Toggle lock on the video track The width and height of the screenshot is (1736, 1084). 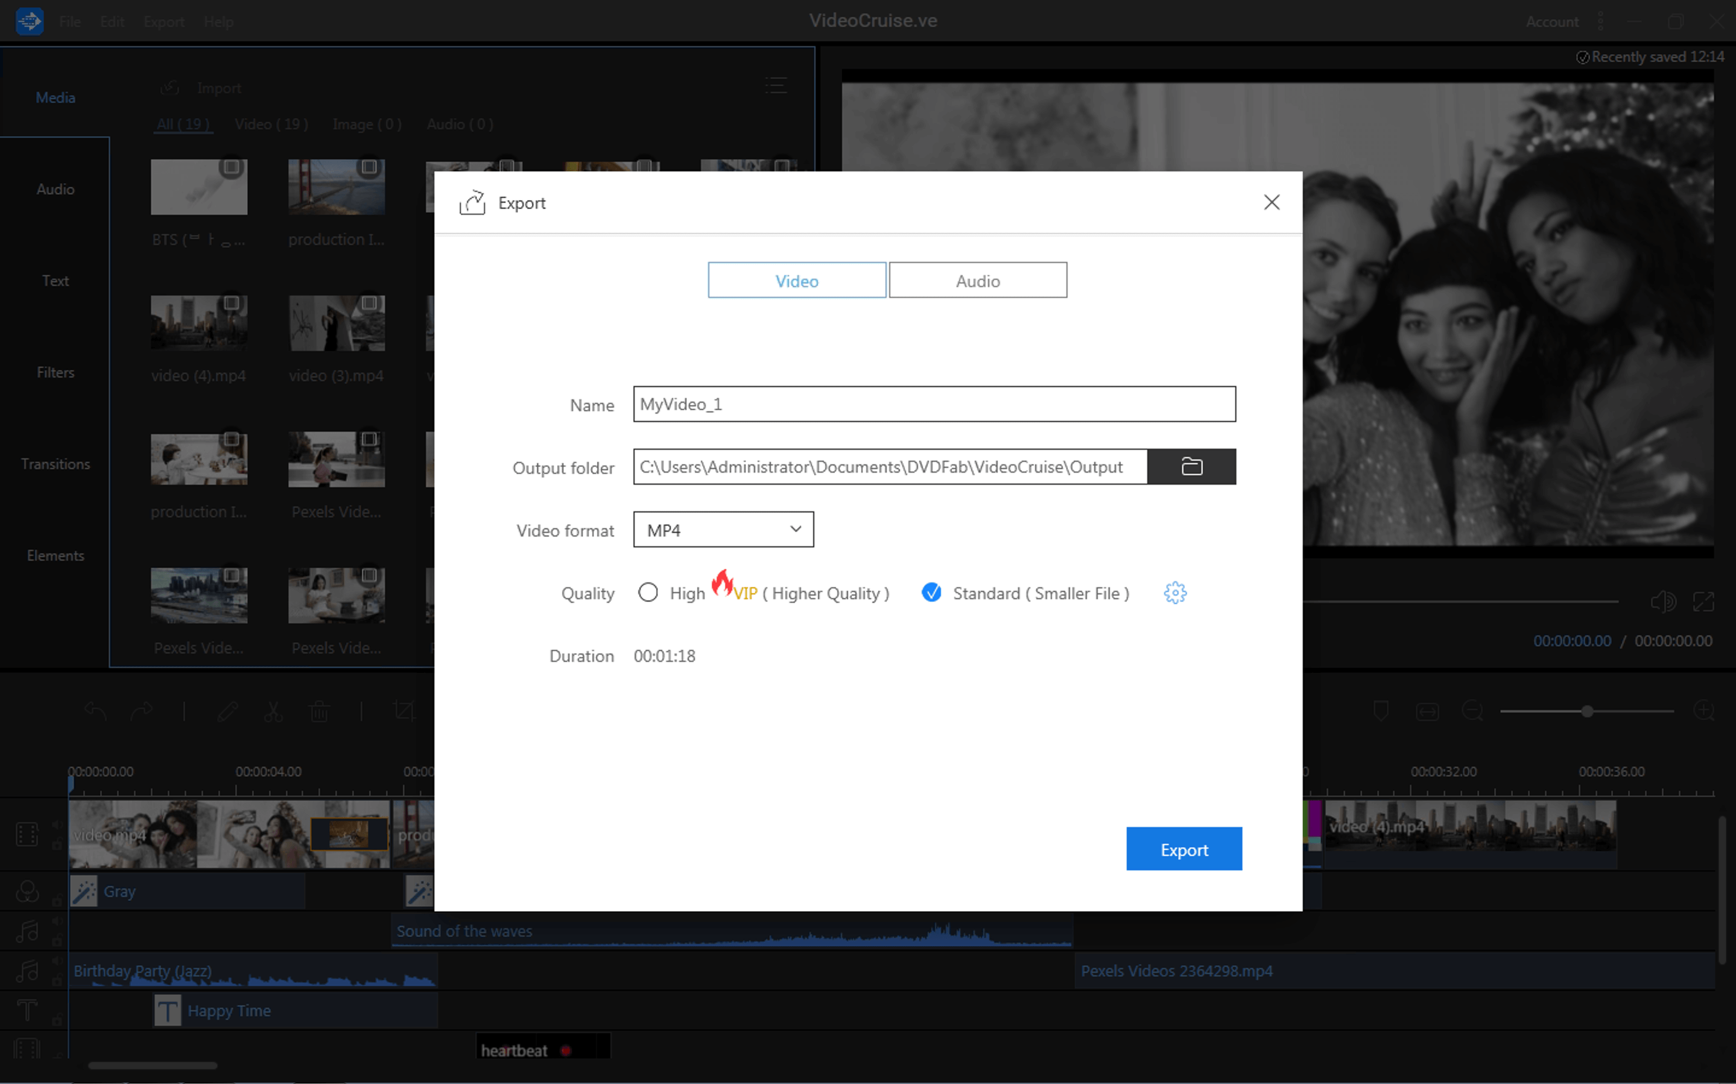coord(57,845)
